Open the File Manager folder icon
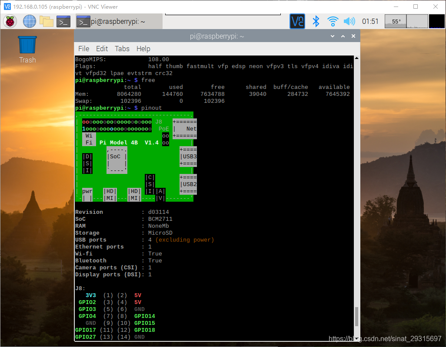 tap(47, 21)
